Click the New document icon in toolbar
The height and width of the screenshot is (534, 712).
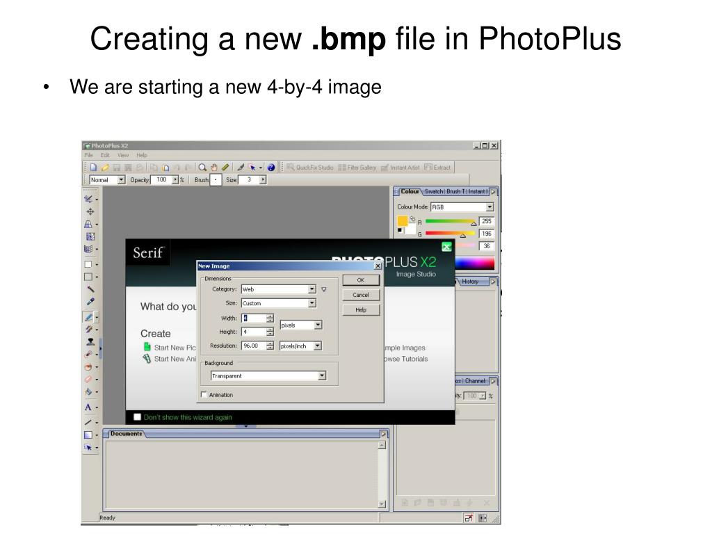click(x=93, y=168)
